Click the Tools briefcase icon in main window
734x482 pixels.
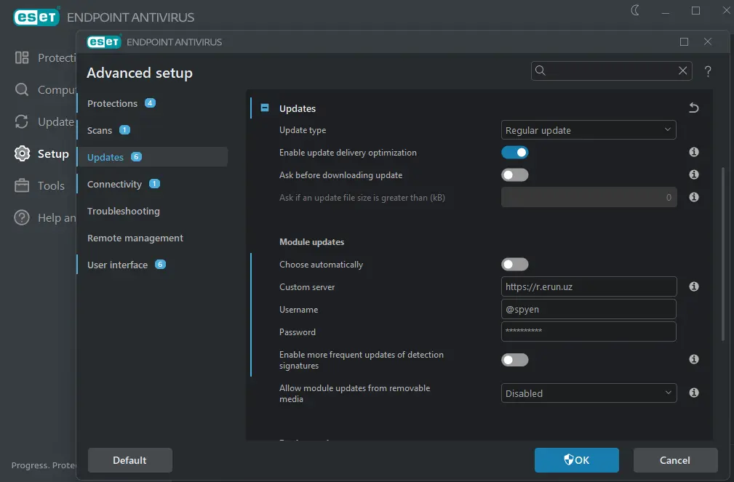click(x=22, y=185)
